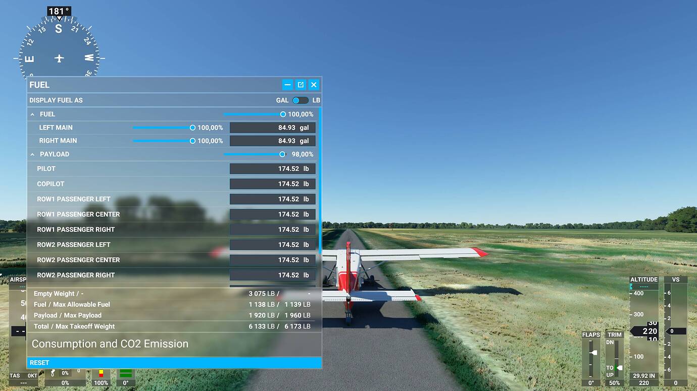Click the FLAPS position indicator

[x=594, y=353]
